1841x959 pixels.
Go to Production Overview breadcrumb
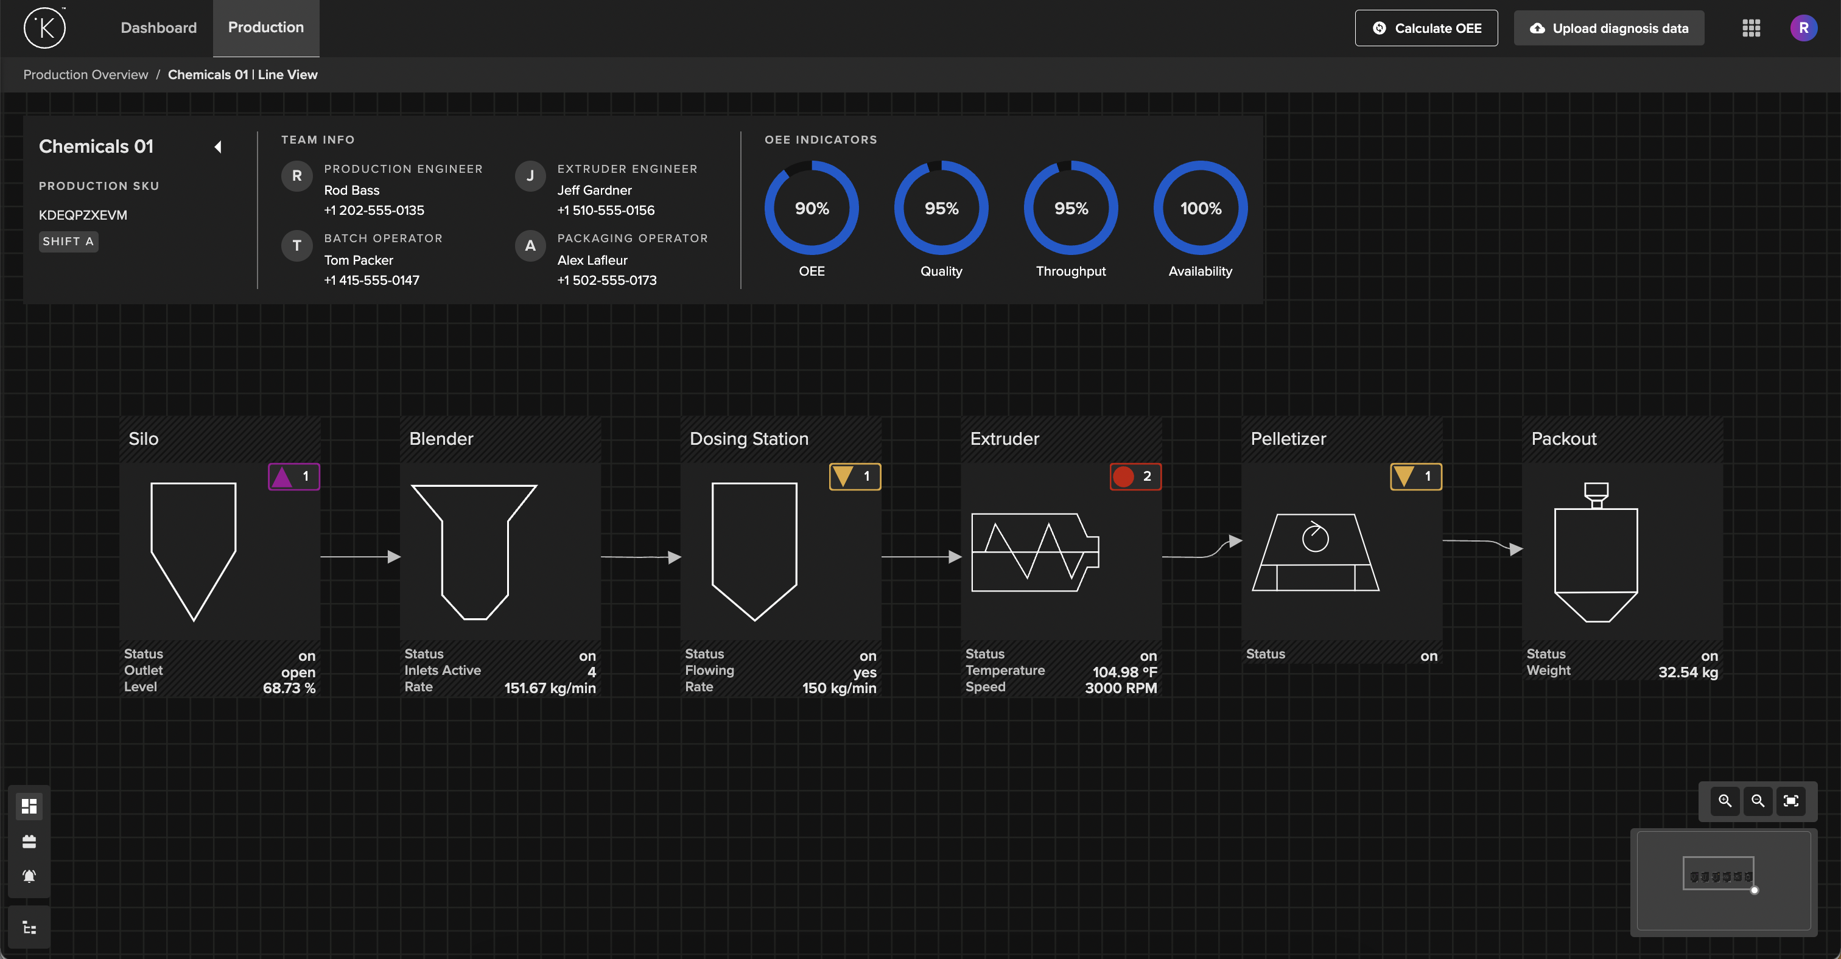point(86,74)
